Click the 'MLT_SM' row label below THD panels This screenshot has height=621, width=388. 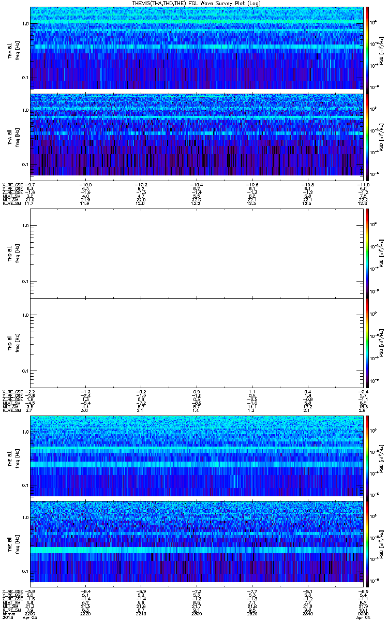[x=10, y=407]
